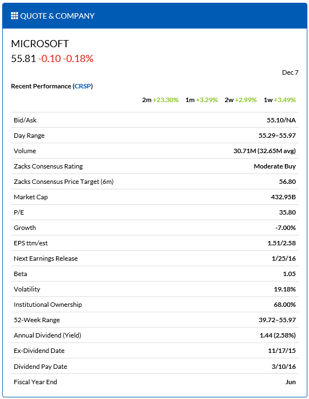This screenshot has width=309, height=399.
Task: Click the Market Cap value 432.95B
Action: click(x=283, y=197)
